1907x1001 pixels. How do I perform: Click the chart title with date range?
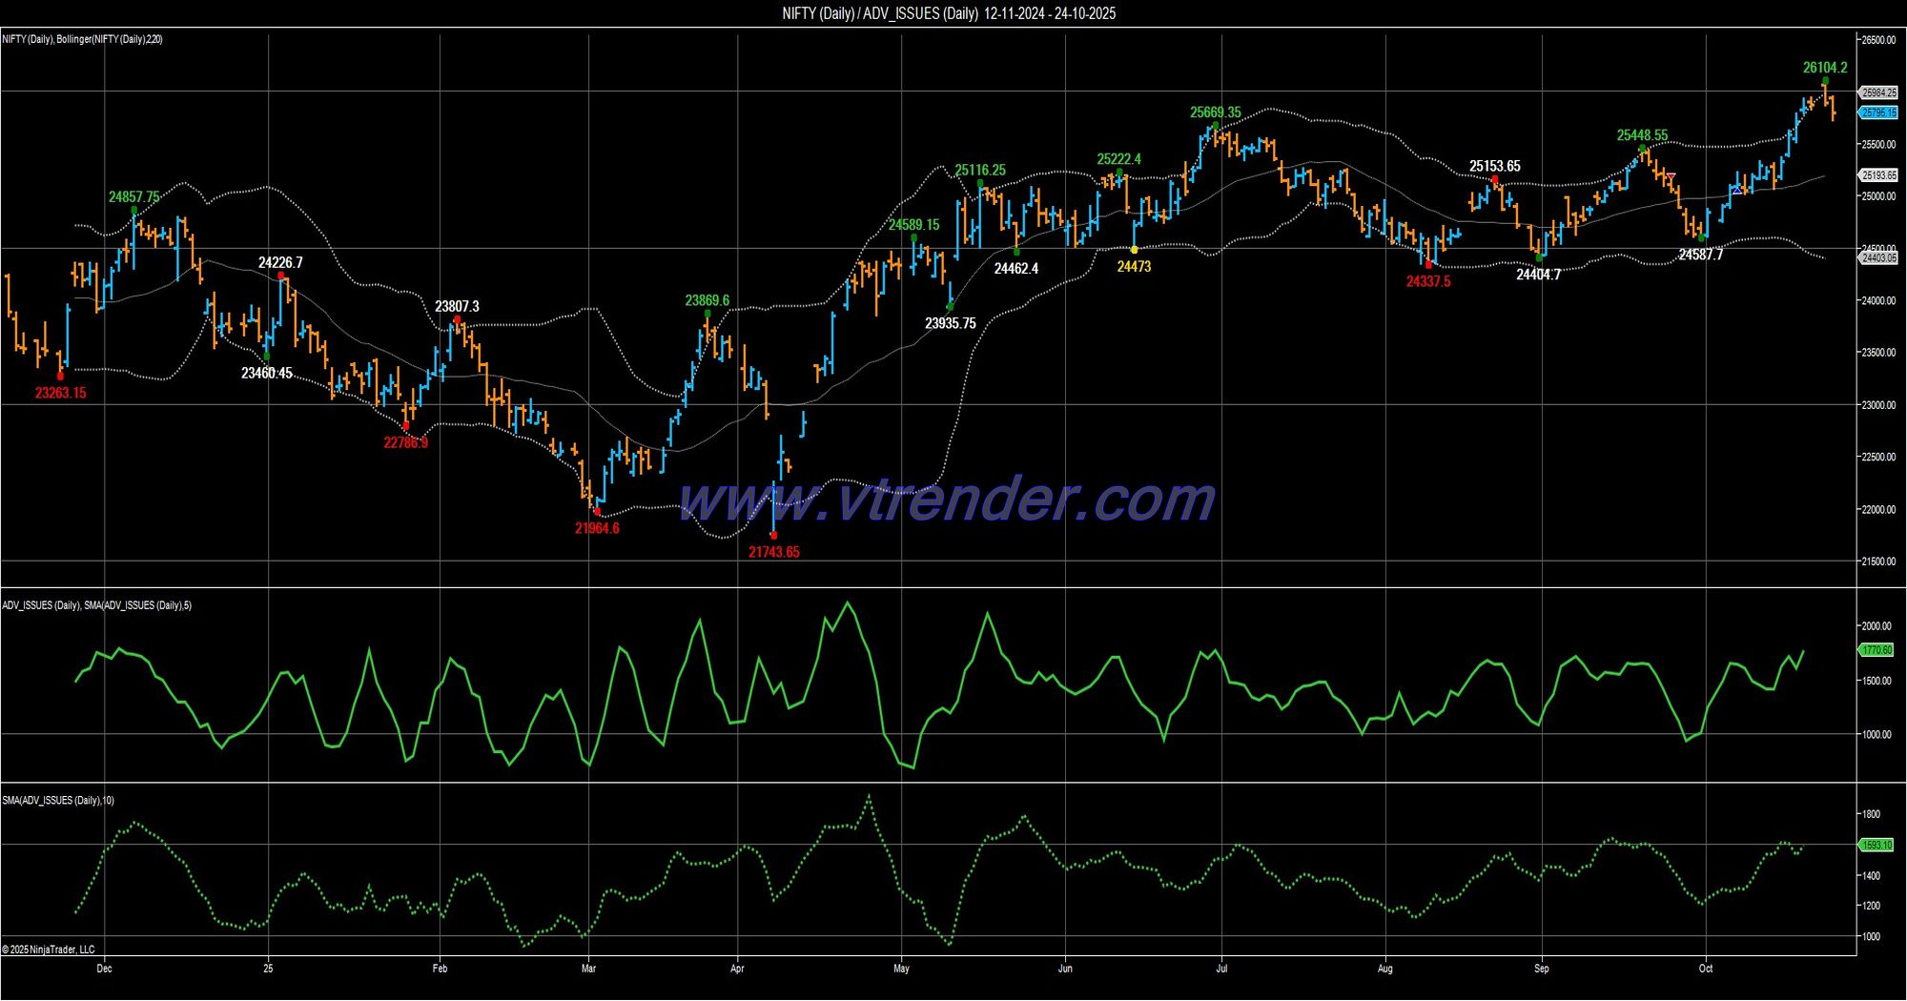[x=949, y=13]
